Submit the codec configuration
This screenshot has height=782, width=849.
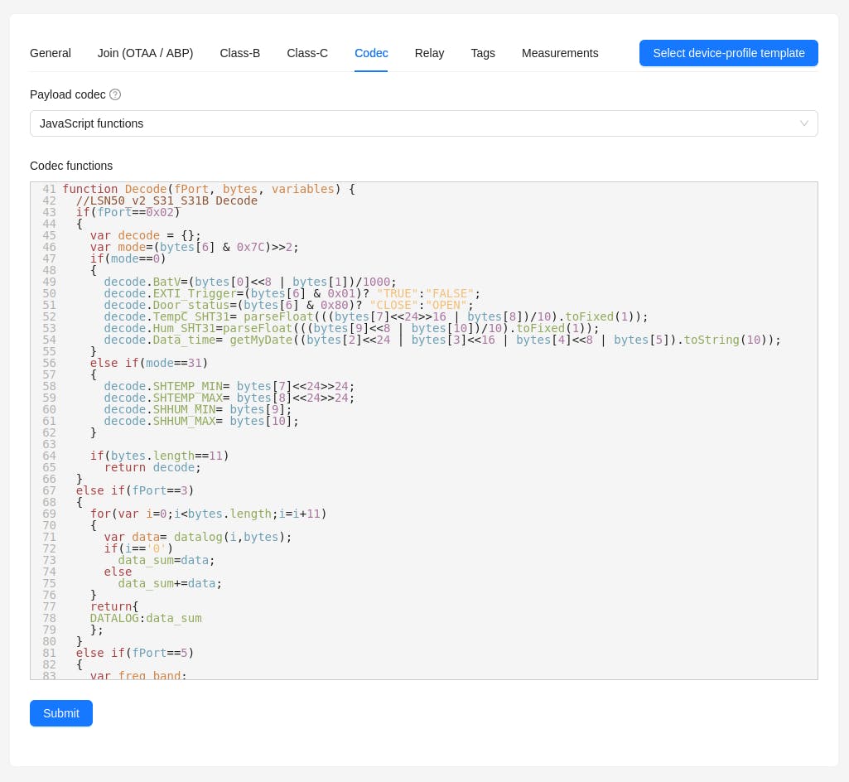(x=61, y=713)
